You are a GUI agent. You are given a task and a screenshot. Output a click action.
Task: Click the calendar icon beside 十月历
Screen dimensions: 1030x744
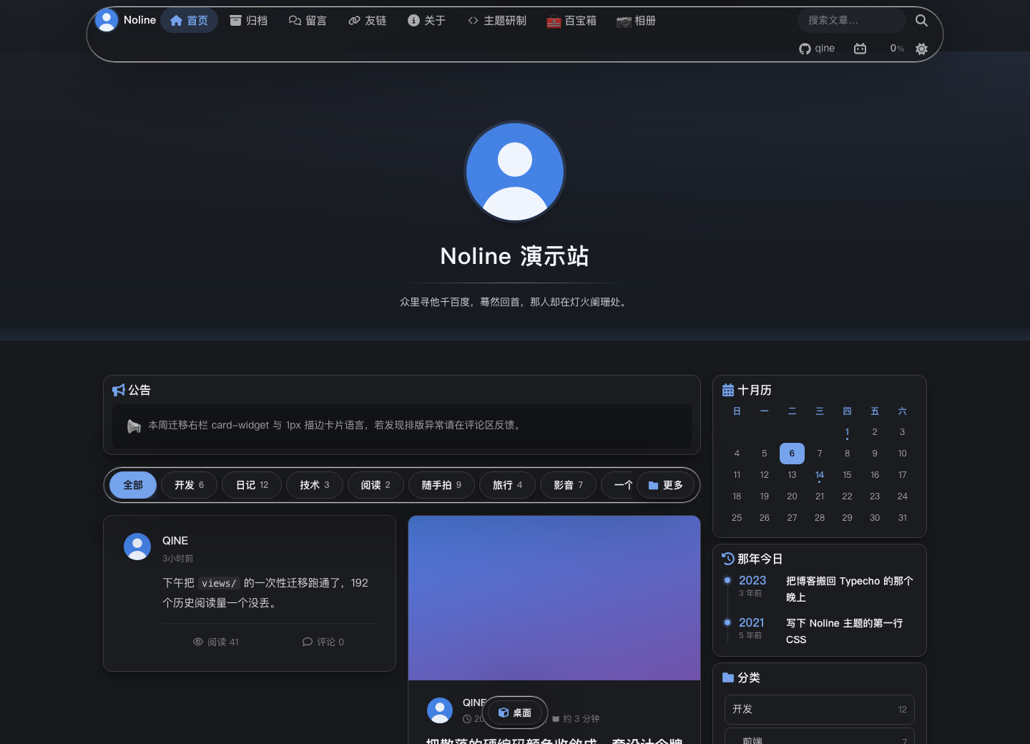point(728,390)
